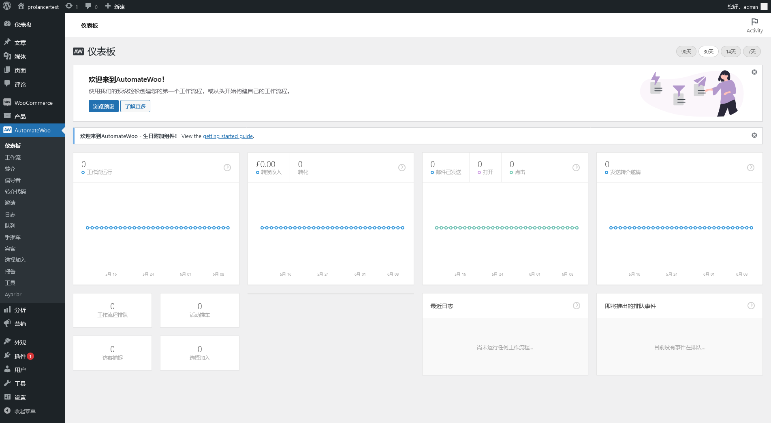Click the 营销 megaphone icon
Viewport: 771px width, 423px height.
coord(7,323)
